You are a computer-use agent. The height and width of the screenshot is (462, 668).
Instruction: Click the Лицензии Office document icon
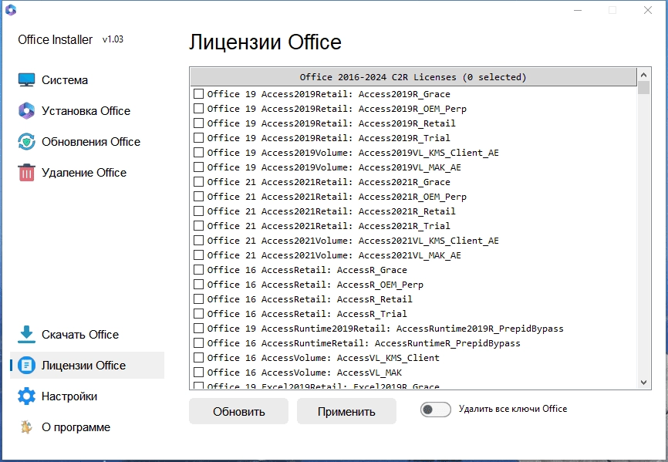(x=26, y=366)
